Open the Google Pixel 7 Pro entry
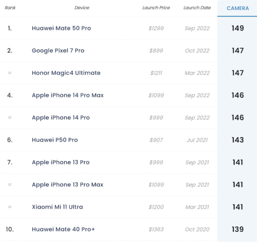The image size is (257, 242). pyautogui.click(x=58, y=51)
